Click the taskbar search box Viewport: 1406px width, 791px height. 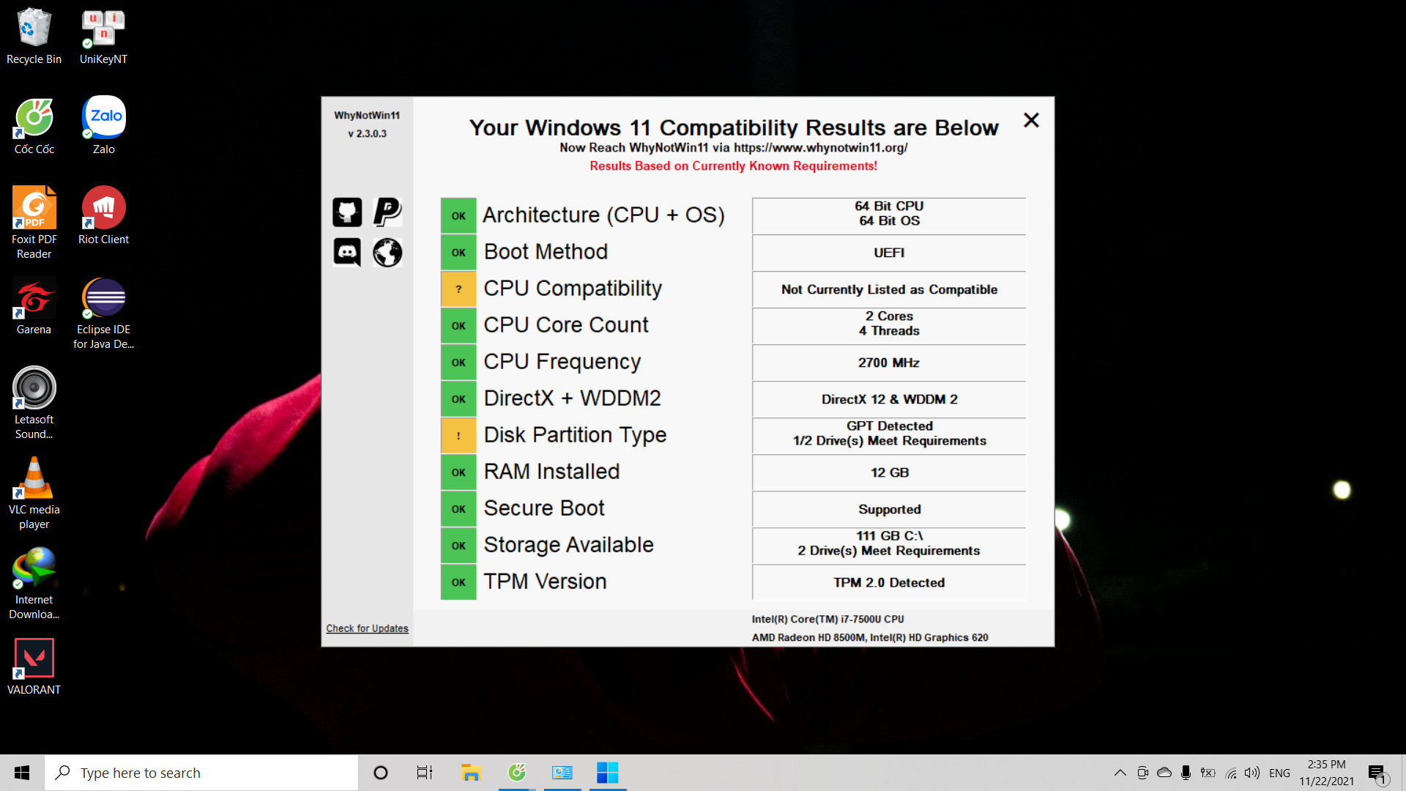[201, 773]
